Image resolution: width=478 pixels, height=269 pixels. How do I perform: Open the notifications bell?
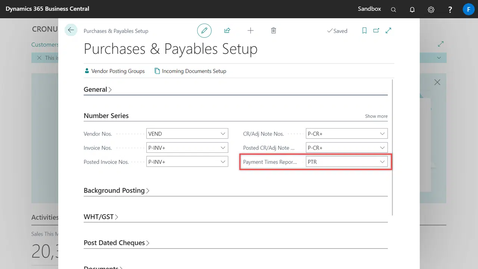(x=412, y=10)
